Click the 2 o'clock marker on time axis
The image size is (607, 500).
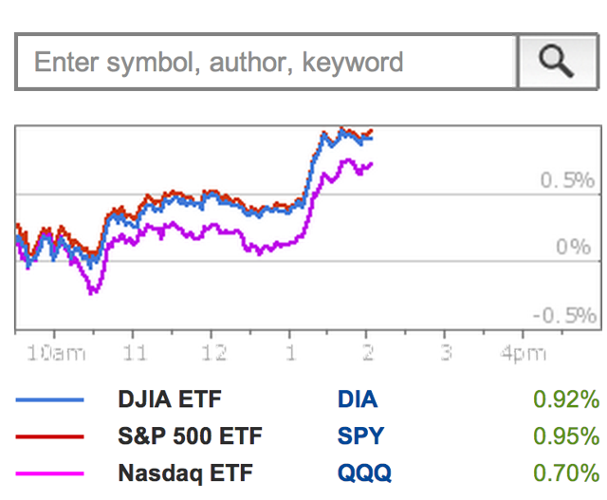click(368, 353)
